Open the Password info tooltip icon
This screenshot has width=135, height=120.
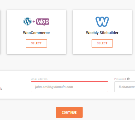tap(128, 79)
